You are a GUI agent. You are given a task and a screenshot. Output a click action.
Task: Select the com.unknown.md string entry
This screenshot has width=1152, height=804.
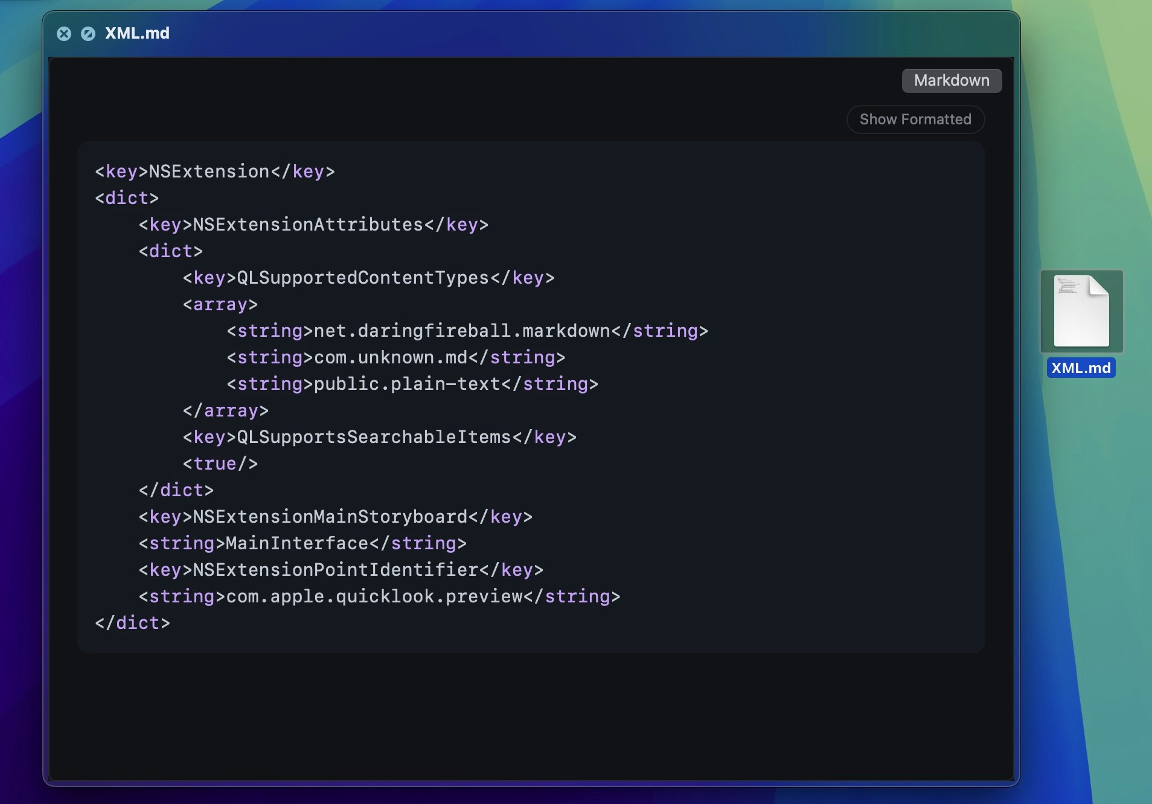[395, 357]
